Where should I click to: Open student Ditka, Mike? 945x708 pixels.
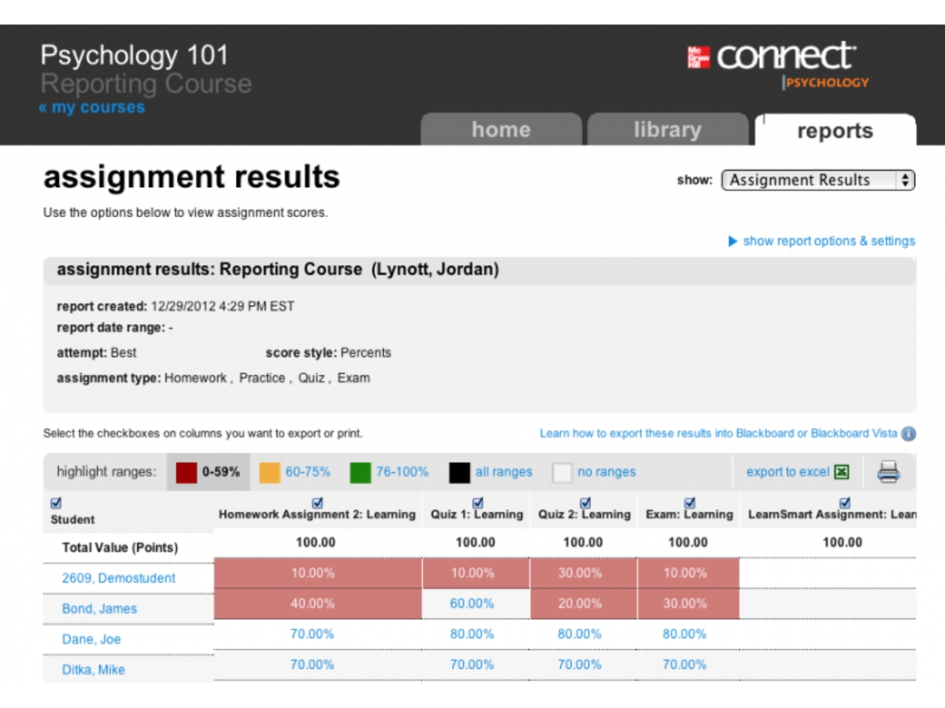(x=93, y=670)
